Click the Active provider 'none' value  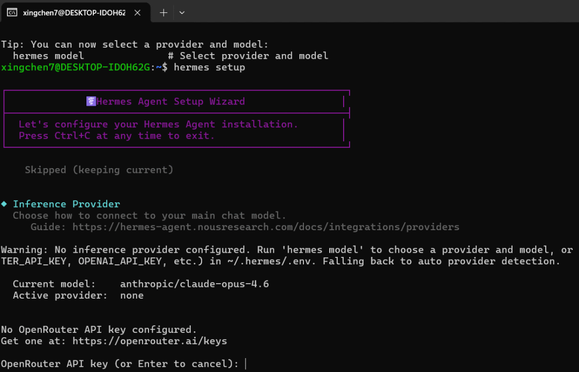pyautogui.click(x=131, y=295)
